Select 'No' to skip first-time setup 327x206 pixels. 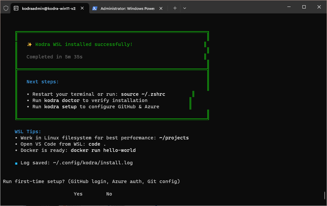point(109,194)
